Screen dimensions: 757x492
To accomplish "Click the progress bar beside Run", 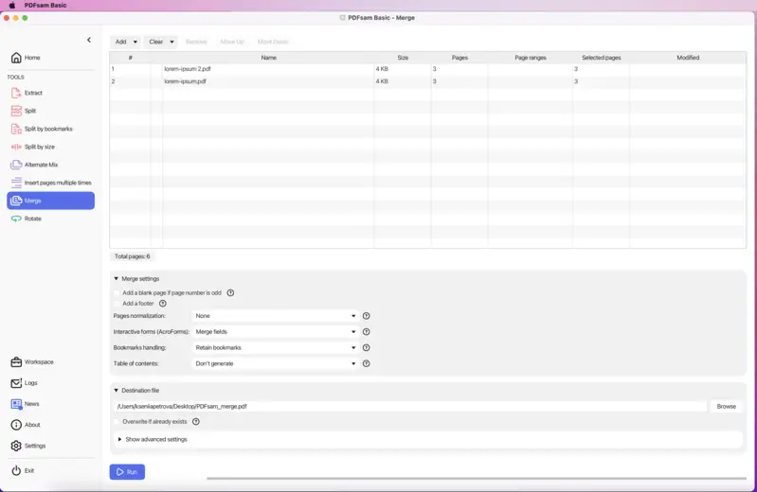I will [x=477, y=479].
